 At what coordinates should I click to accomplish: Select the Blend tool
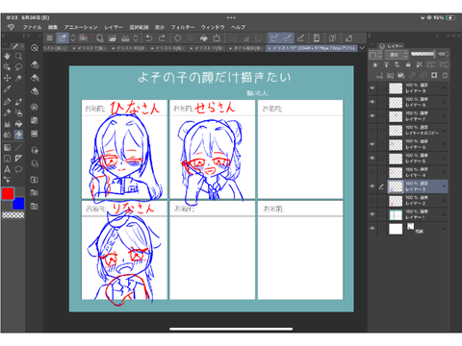(7, 135)
